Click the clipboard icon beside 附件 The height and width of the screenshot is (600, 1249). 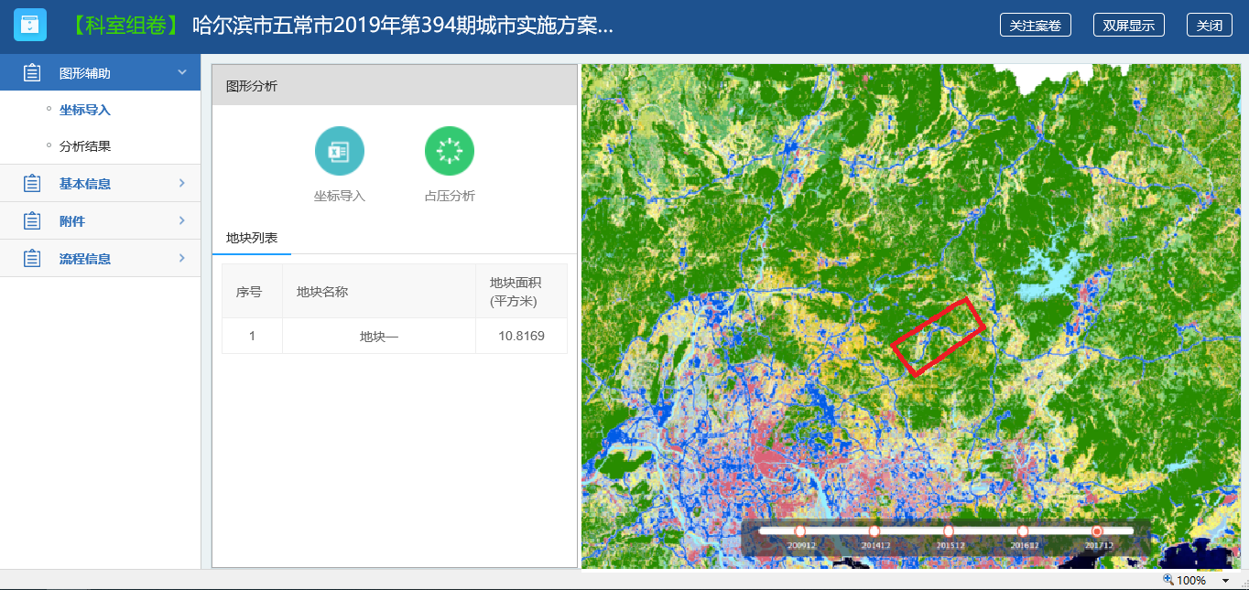click(x=32, y=221)
